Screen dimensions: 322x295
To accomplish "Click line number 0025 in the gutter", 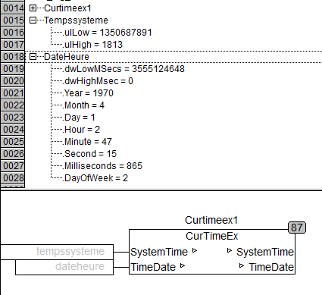I will coord(13,142).
